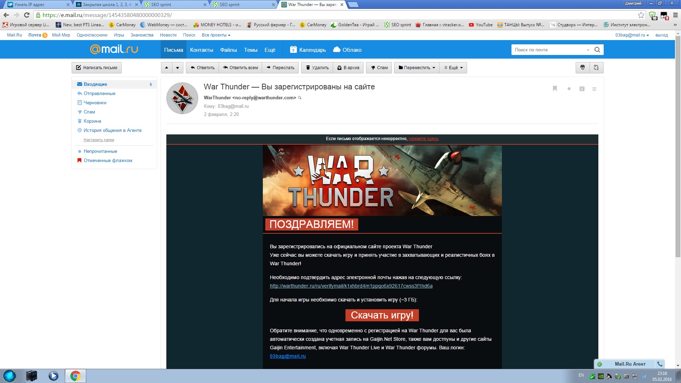Mark message as Спам in toolbar
This screenshot has width=681, height=383.
(379, 68)
